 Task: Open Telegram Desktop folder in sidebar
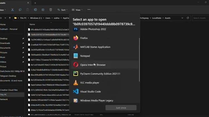coord(8,76)
